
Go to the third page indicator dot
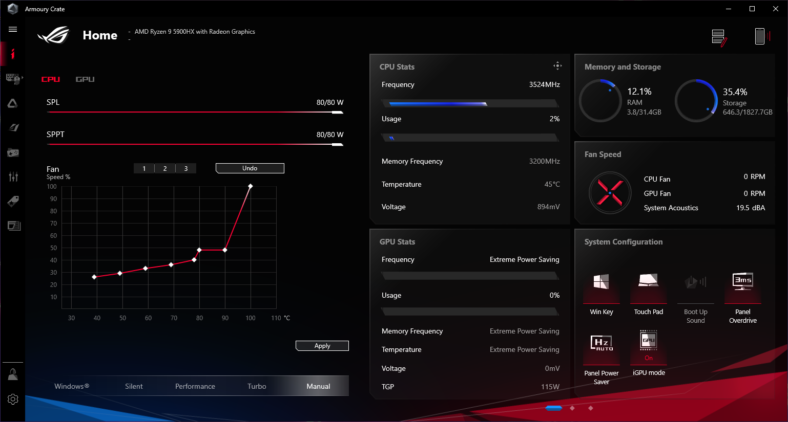pyautogui.click(x=591, y=408)
